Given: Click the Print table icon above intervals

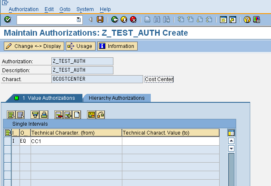Looking at the screenshot, I should coord(44,115).
